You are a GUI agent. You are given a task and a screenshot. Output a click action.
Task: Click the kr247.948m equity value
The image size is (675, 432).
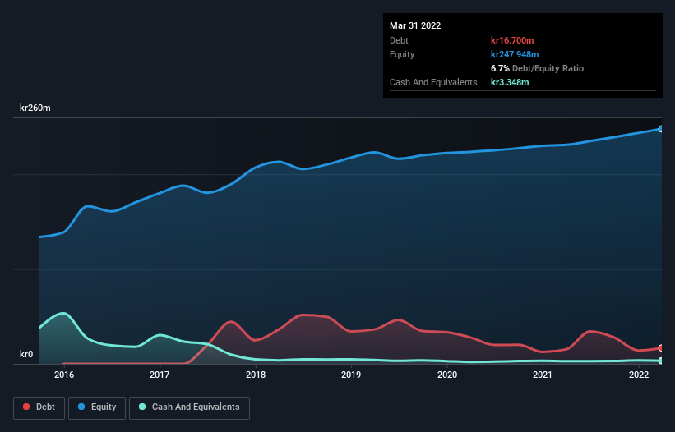click(x=515, y=54)
